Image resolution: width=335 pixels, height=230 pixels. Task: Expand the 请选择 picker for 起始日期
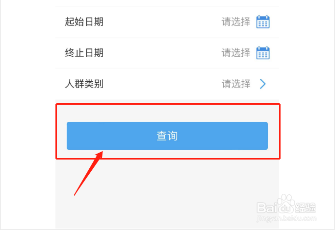236,22
